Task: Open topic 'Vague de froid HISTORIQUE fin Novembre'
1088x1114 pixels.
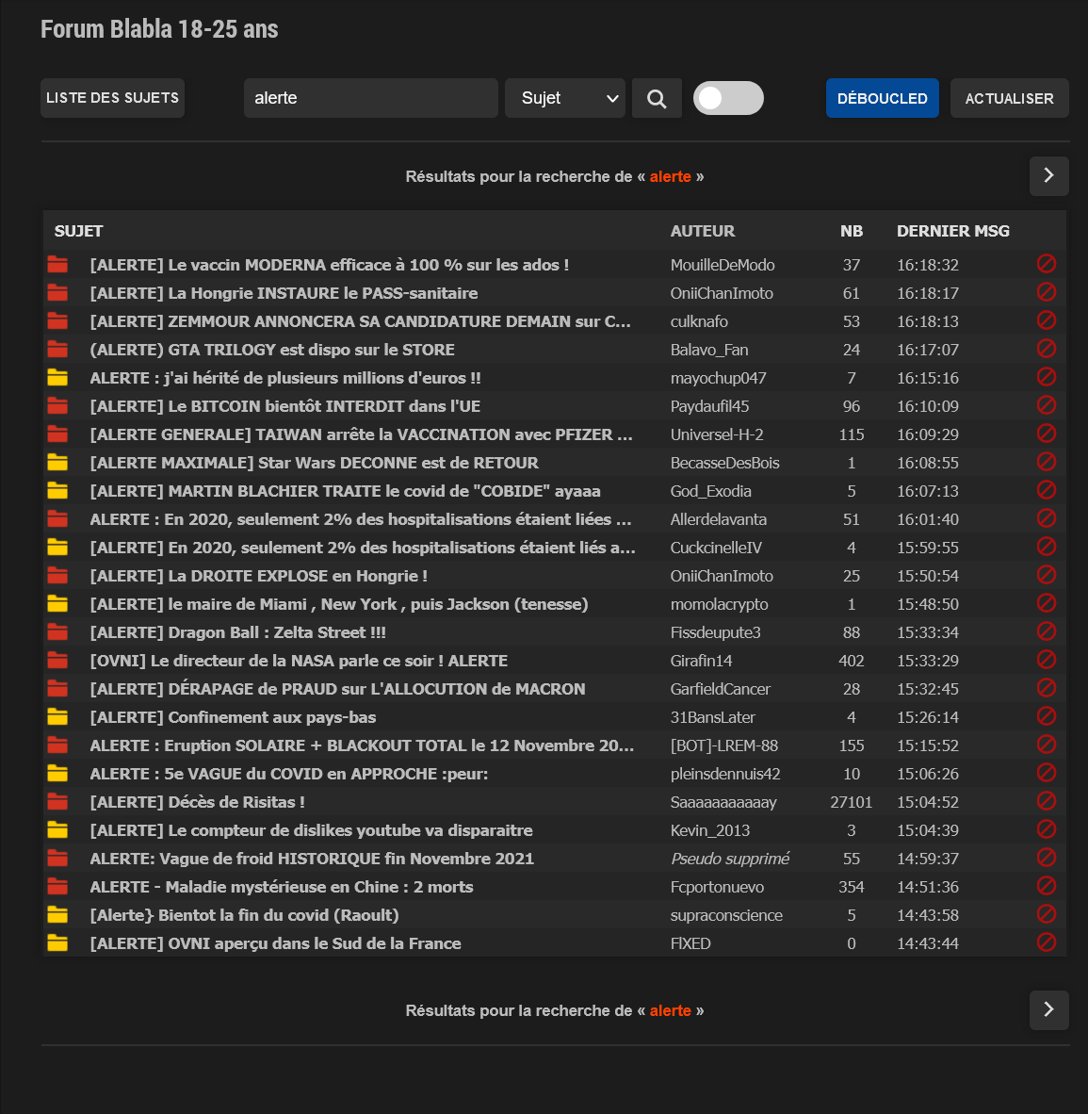Action: (x=312, y=859)
